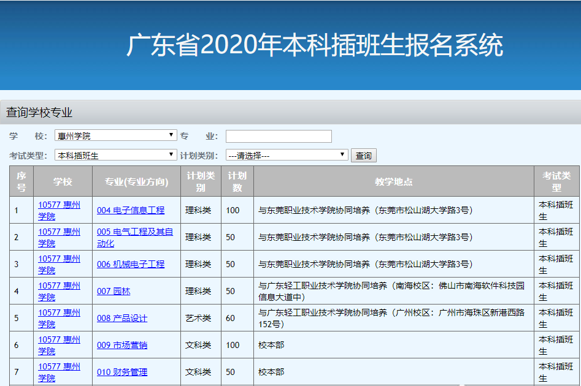Open the 007 园林 major link
The image size is (581, 386).
coord(114,291)
